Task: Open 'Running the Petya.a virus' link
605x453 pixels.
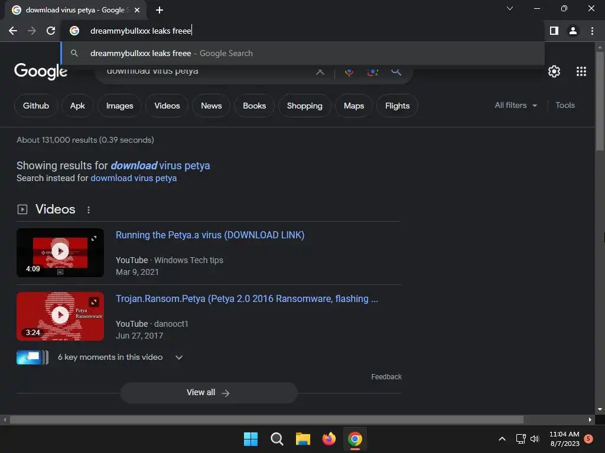Action: [210, 235]
